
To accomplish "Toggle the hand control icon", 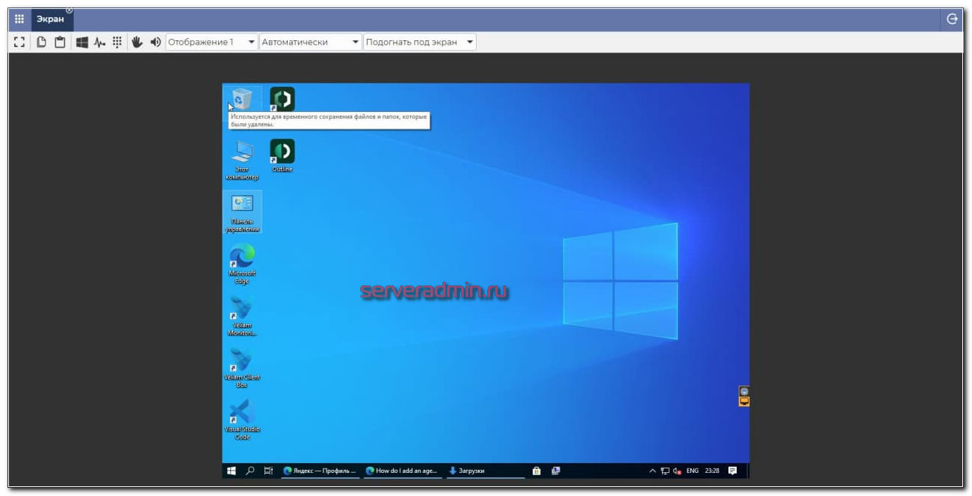I will pos(137,43).
